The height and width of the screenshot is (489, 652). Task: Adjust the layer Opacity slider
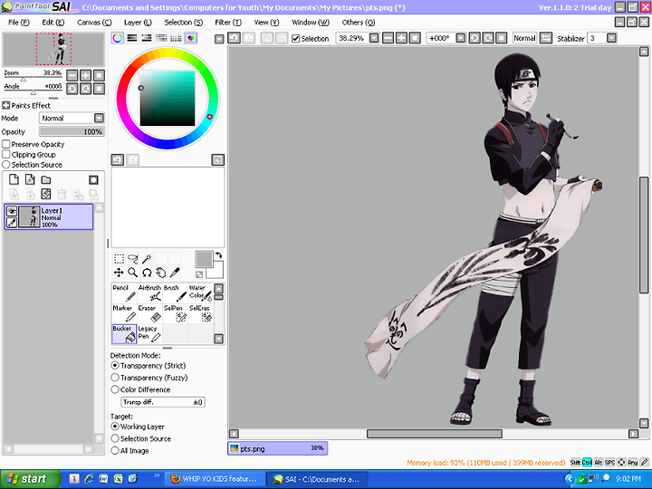[72, 132]
